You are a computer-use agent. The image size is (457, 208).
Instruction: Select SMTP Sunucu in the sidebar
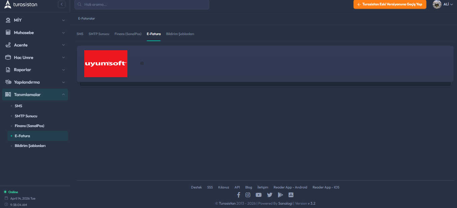(26, 116)
